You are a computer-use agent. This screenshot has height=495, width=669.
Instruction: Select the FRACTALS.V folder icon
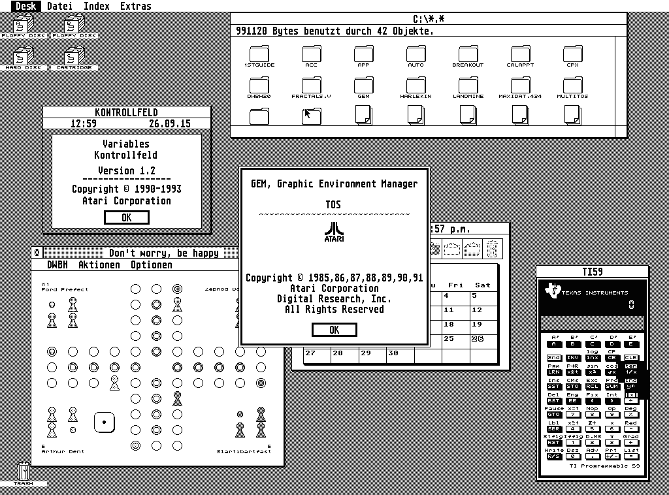(312, 88)
